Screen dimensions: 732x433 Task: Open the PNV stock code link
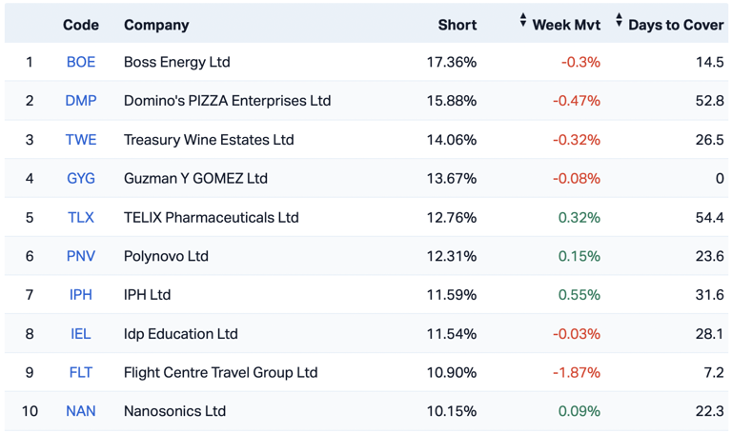click(81, 257)
